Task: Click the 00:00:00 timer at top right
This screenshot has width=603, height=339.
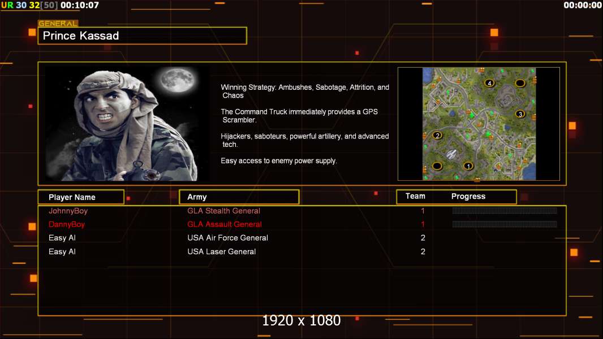Action: tap(583, 5)
